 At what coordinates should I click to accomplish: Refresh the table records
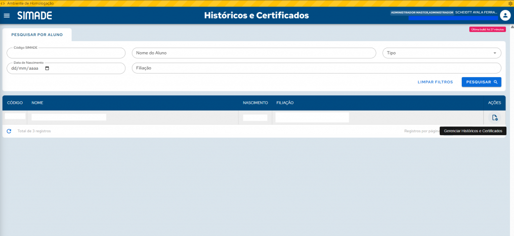9,131
